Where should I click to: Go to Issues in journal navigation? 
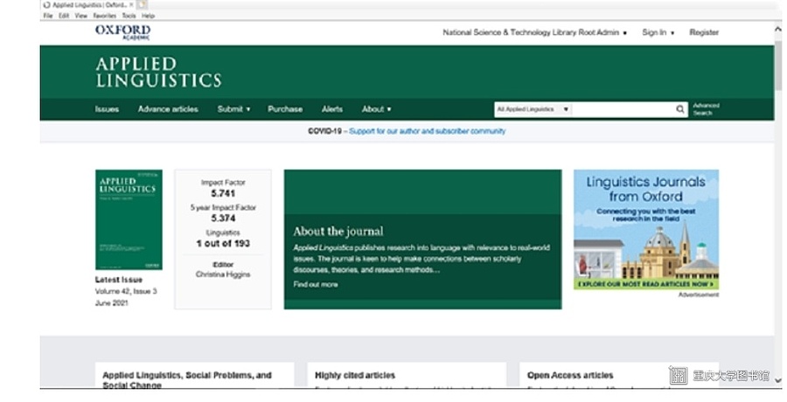(107, 109)
